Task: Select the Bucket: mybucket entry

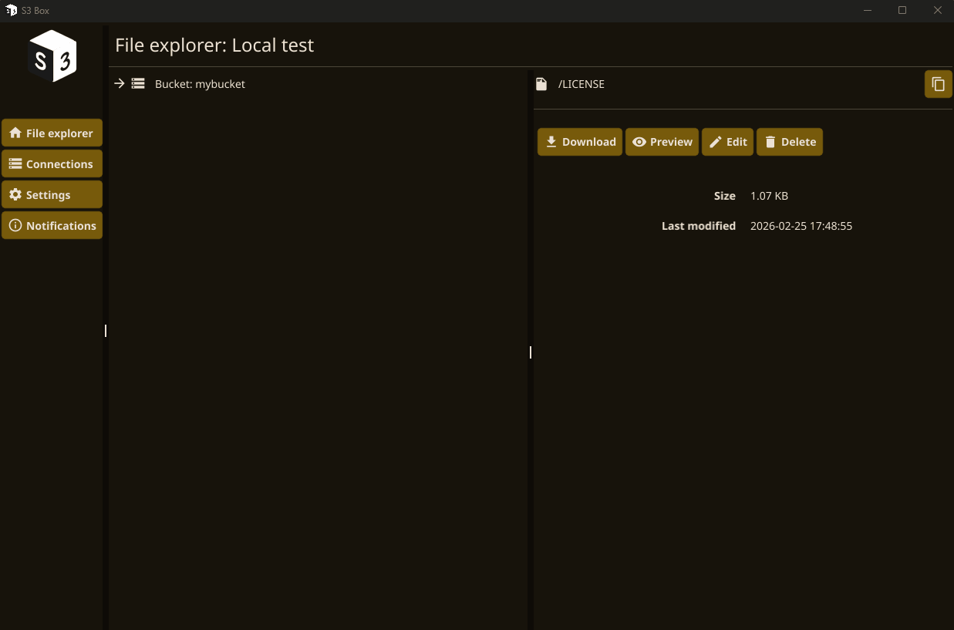Action: pos(199,83)
